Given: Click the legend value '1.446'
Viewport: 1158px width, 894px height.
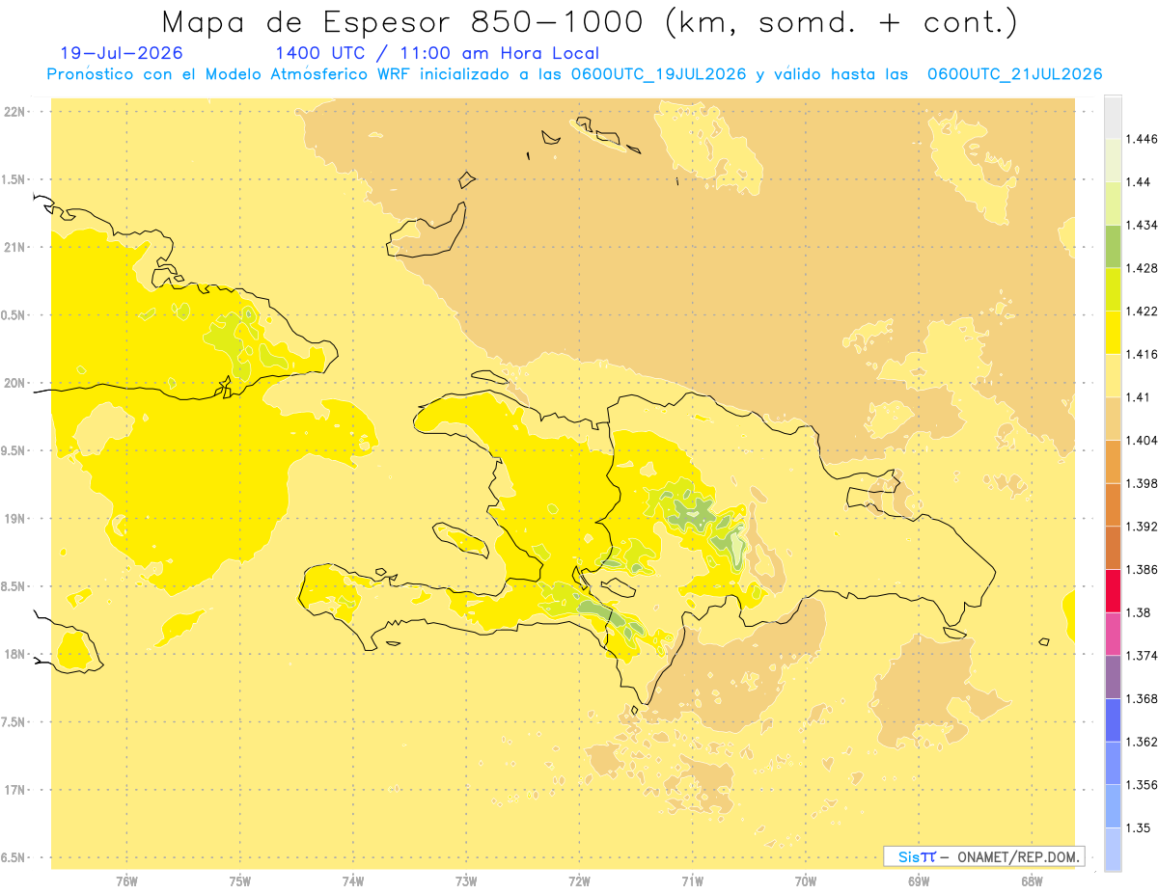Looking at the screenshot, I should [x=1142, y=139].
